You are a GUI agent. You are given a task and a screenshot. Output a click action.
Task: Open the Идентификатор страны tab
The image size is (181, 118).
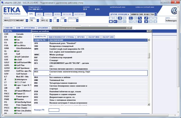point(61,37)
